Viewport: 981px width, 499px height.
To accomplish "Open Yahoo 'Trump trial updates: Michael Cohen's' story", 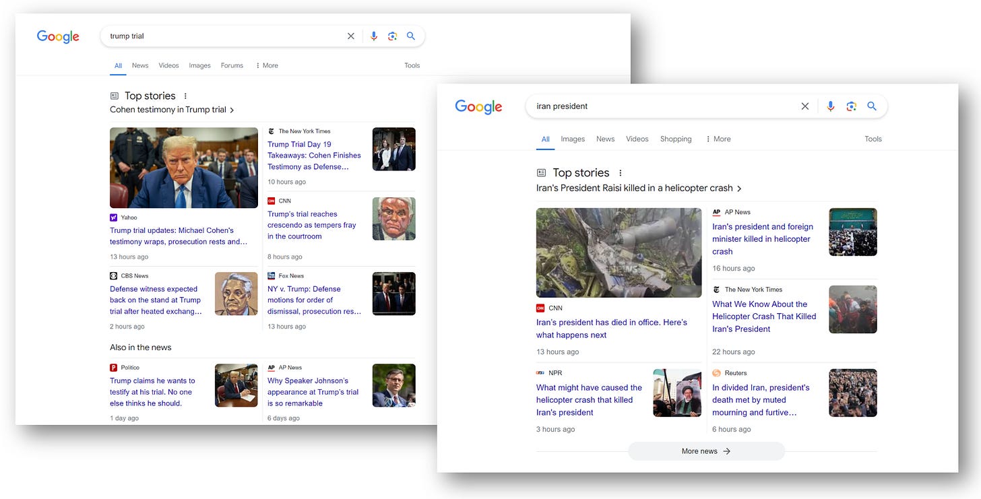I will [x=179, y=236].
